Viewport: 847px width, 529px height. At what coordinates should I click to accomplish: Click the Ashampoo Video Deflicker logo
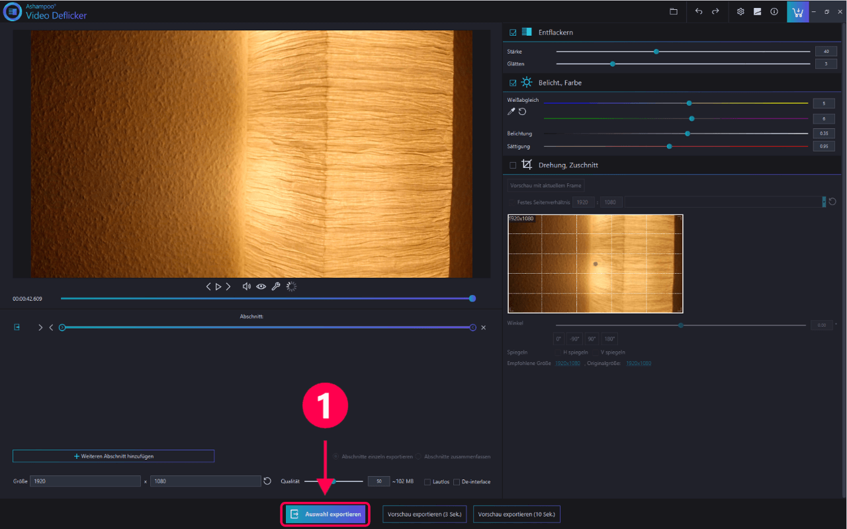13,12
